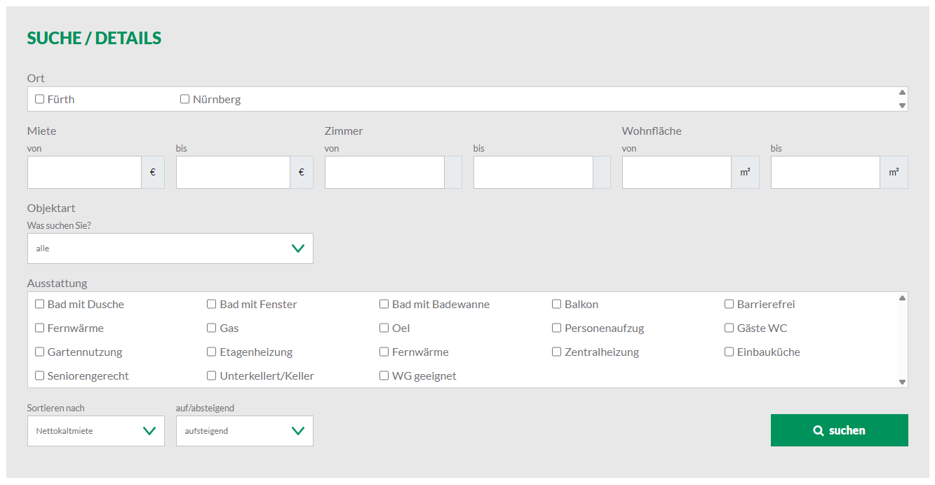Screen dimensions: 935x485
Task: Click the Wohnfläche bis input field
Action: pyautogui.click(x=826, y=173)
